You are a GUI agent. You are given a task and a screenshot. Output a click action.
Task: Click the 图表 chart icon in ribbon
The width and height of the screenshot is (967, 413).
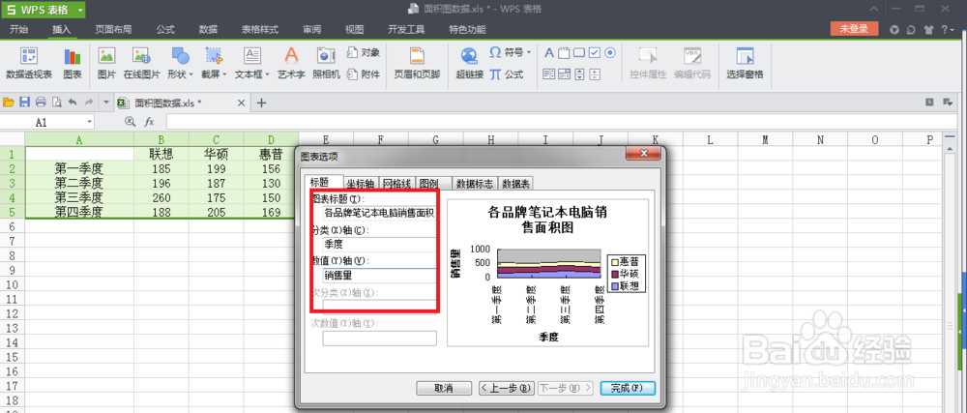pos(73,64)
